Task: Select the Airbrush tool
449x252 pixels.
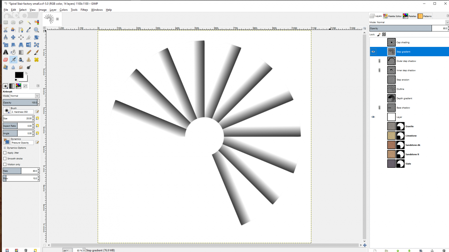Action: click(13, 60)
